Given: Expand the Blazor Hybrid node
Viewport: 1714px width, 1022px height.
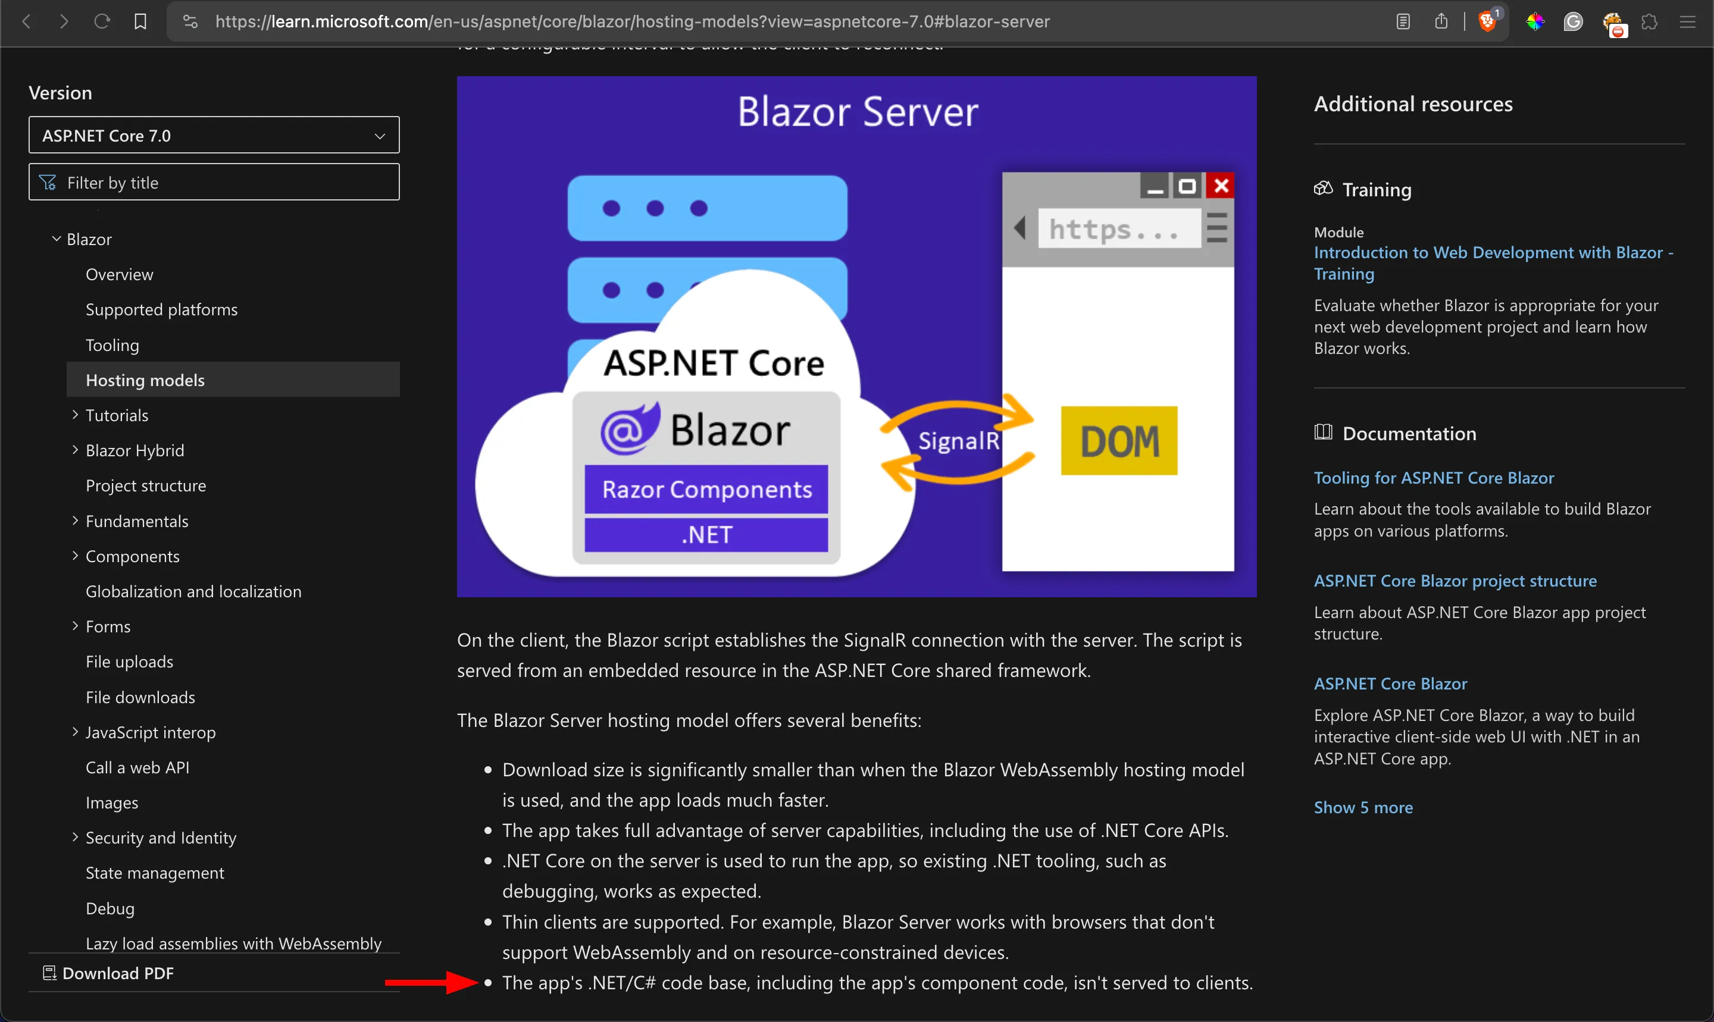Looking at the screenshot, I should (75, 449).
